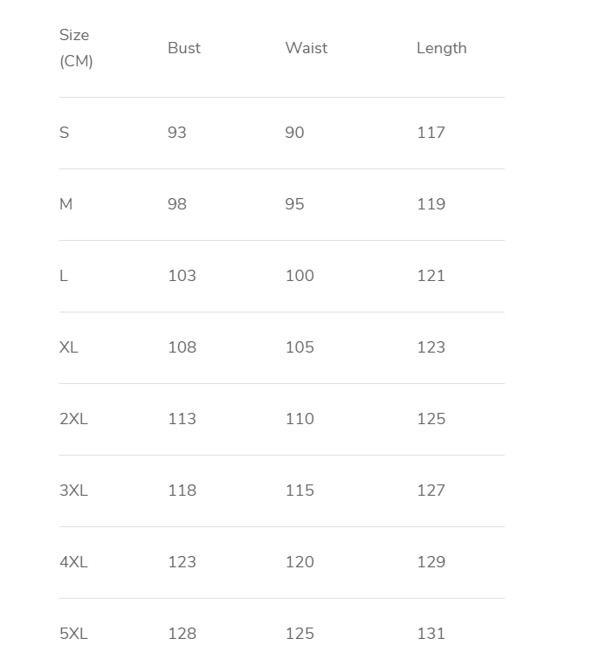Click waist value 95 for size M

tap(295, 204)
